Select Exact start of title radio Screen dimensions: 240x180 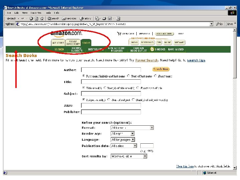(x=138, y=88)
